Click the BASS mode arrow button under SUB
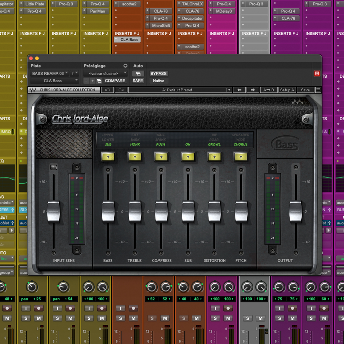The image size is (344, 344). pyautogui.click(x=108, y=157)
